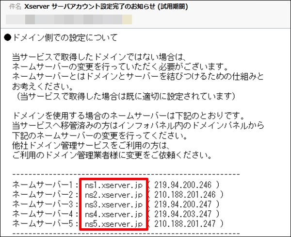The image size is (291, 237).
Task: Click the label 'ネームサーバー1'
Action: coord(43,185)
